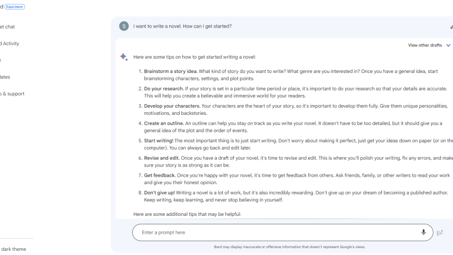This screenshot has height=255, width=453.
Task: Click the Experiment badge label
Action: coord(15,7)
